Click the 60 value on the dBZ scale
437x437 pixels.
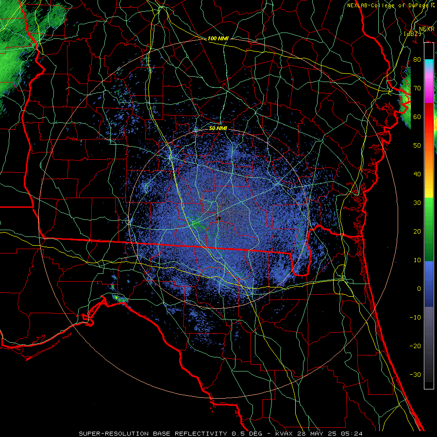coord(417,117)
